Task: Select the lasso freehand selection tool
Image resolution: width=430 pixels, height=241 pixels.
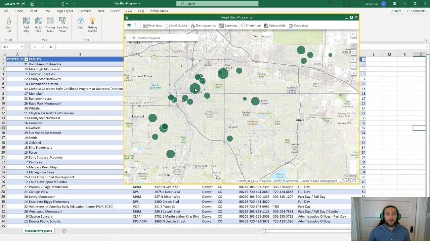Action: 354,59
